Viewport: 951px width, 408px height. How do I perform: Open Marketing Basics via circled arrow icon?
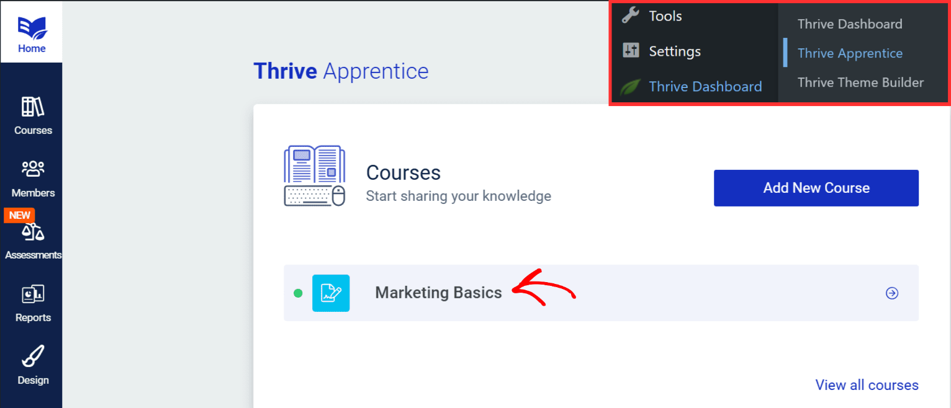[x=892, y=293]
